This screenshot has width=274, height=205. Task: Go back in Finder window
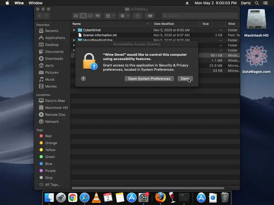point(40,16)
